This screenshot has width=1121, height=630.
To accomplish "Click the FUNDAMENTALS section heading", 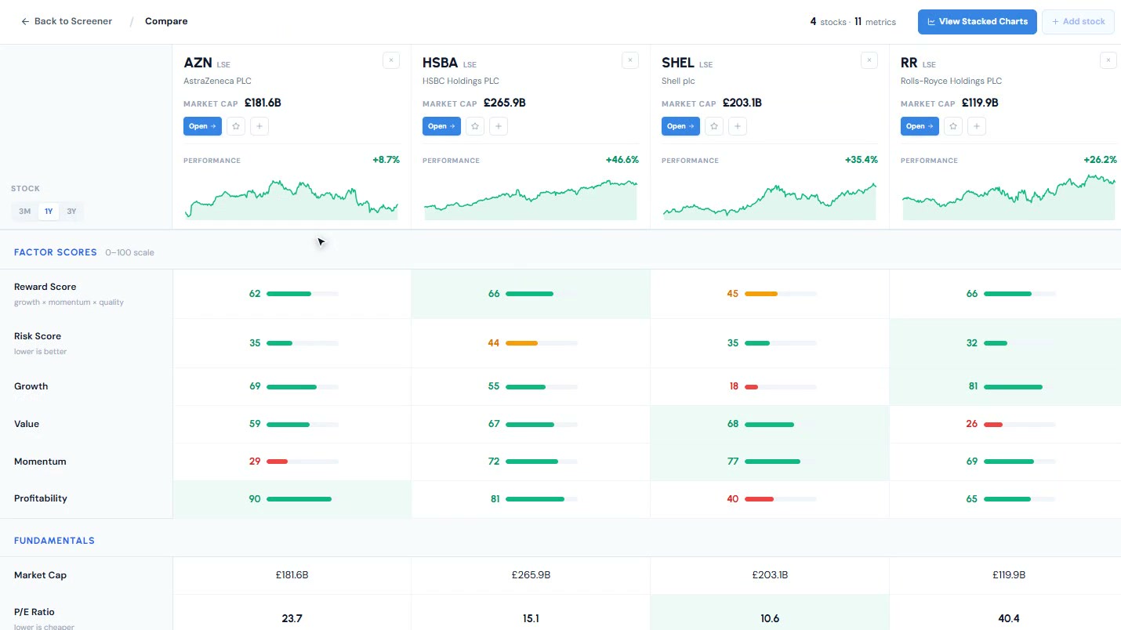I will point(54,541).
